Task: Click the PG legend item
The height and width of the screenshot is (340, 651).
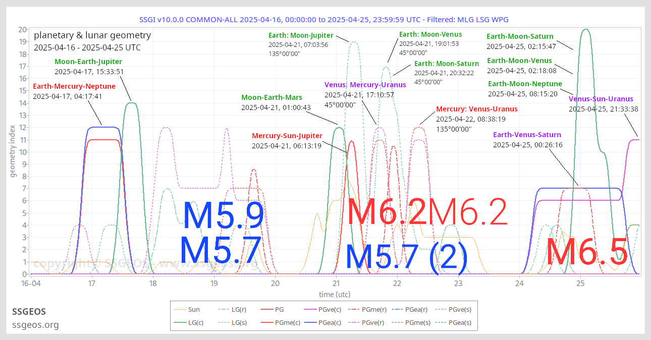Action: [x=278, y=309]
